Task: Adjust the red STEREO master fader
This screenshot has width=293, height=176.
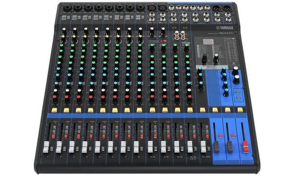Action: pyautogui.click(x=246, y=147)
